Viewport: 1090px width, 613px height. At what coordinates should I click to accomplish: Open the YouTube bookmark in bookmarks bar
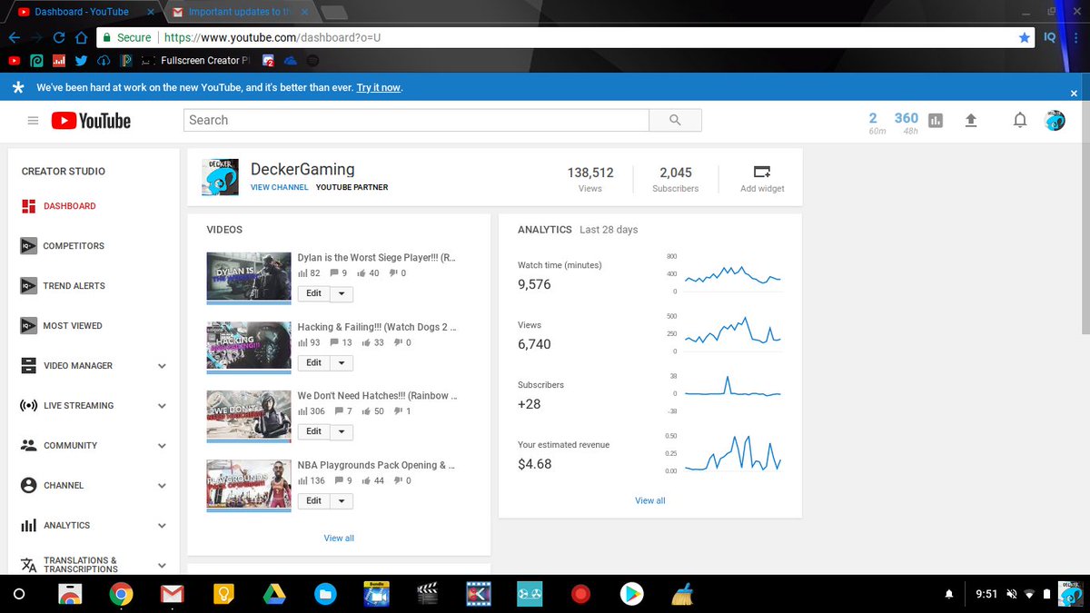[x=14, y=61]
